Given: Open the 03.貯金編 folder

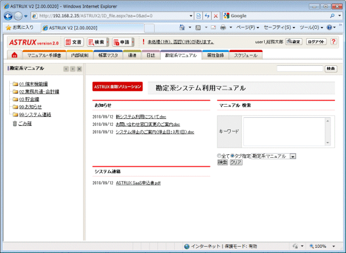Looking at the screenshot, I should [x=29, y=99].
